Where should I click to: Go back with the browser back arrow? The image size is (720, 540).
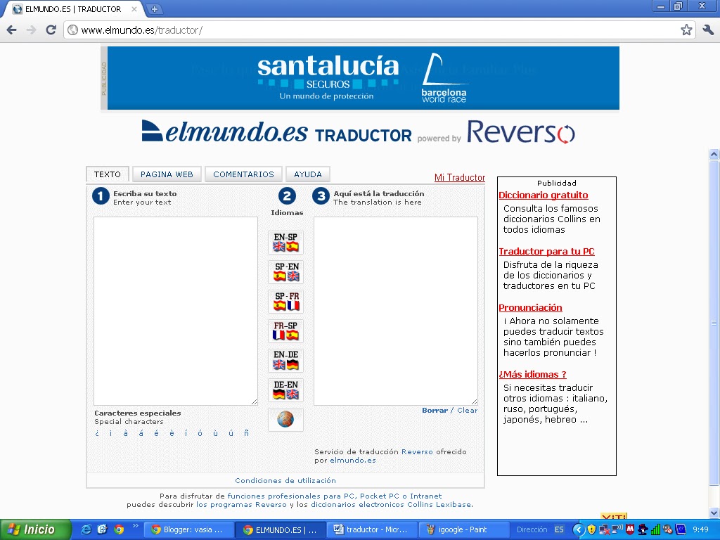coord(12,30)
